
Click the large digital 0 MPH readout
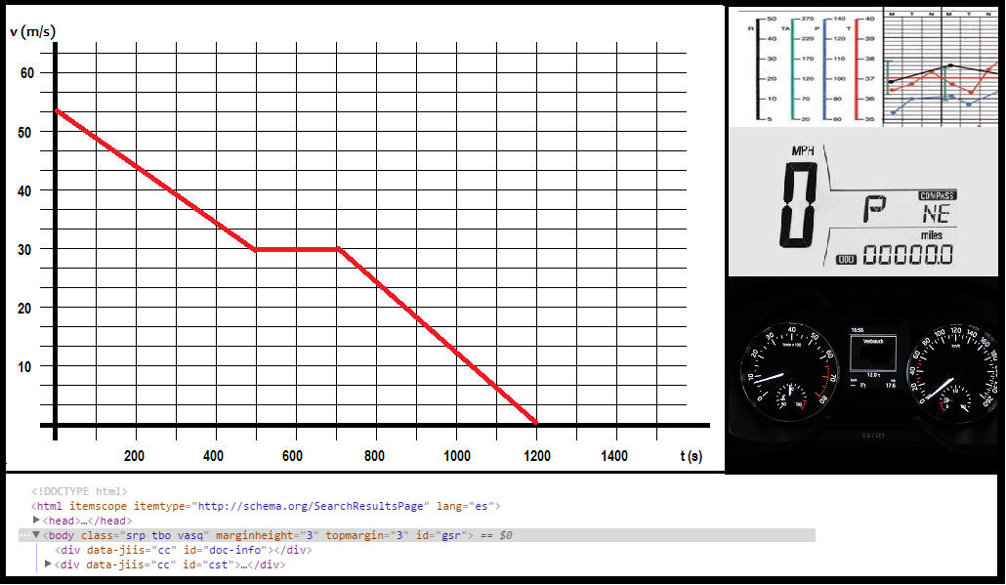coord(799,205)
